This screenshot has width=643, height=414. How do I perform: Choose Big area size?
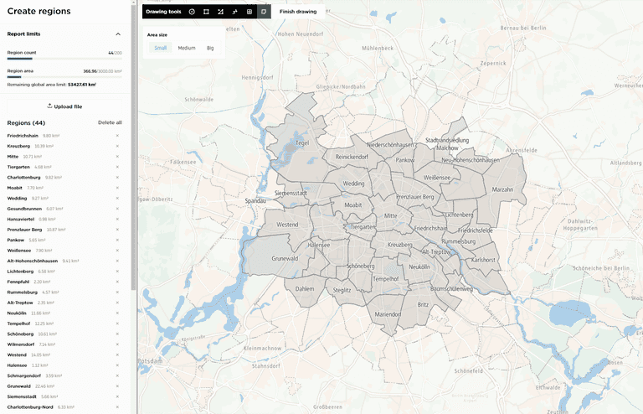(210, 48)
